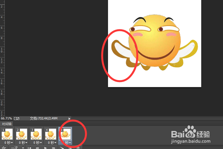
Task: Play the frame animation
Action: coord(45,148)
